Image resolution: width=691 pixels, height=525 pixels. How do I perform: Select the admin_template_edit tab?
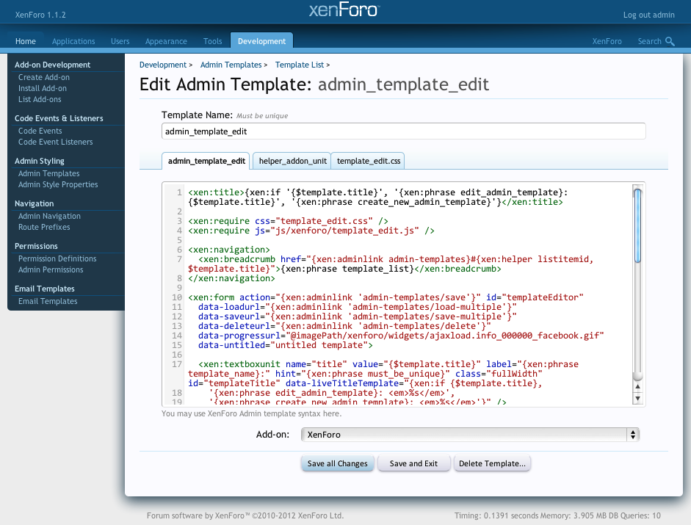click(x=206, y=161)
